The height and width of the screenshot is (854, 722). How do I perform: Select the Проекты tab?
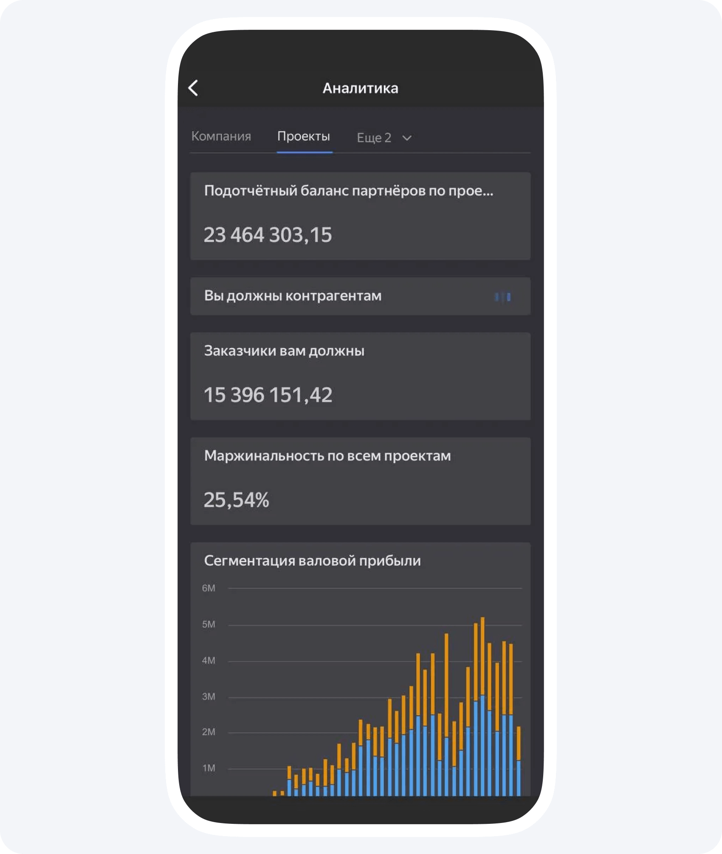click(304, 136)
